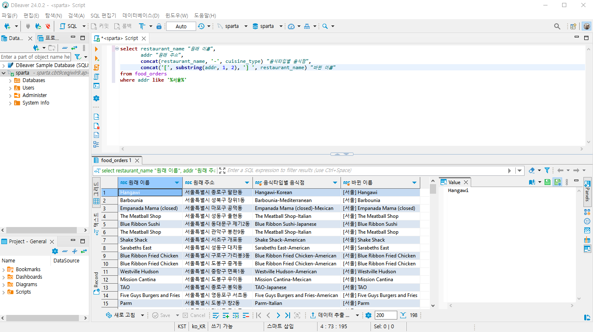Open the 원래 이름 column header dropdown
The height and width of the screenshot is (332, 593).
click(x=177, y=183)
